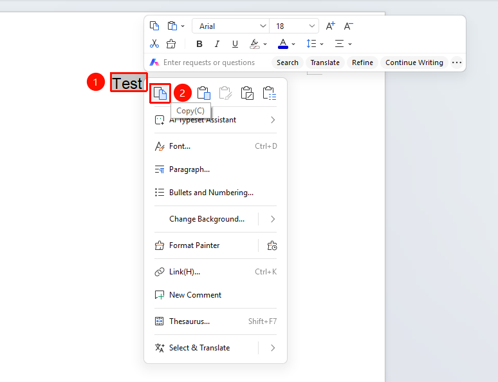Click the AI assistant logo icon

pyautogui.click(x=154, y=62)
